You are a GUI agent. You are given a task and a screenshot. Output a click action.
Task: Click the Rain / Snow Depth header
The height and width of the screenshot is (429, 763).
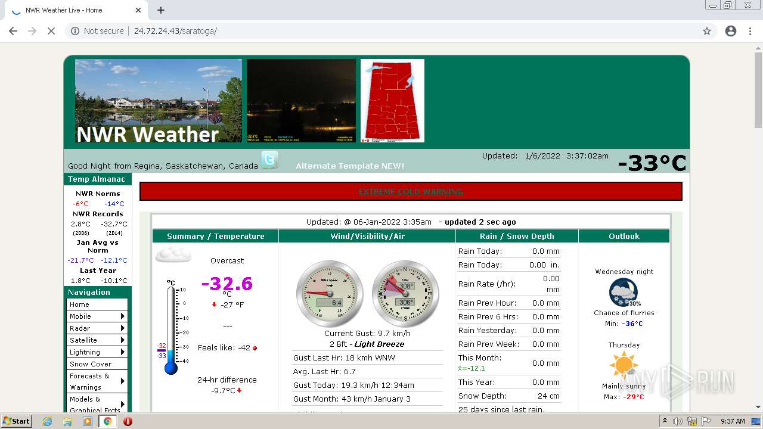pyautogui.click(x=517, y=236)
